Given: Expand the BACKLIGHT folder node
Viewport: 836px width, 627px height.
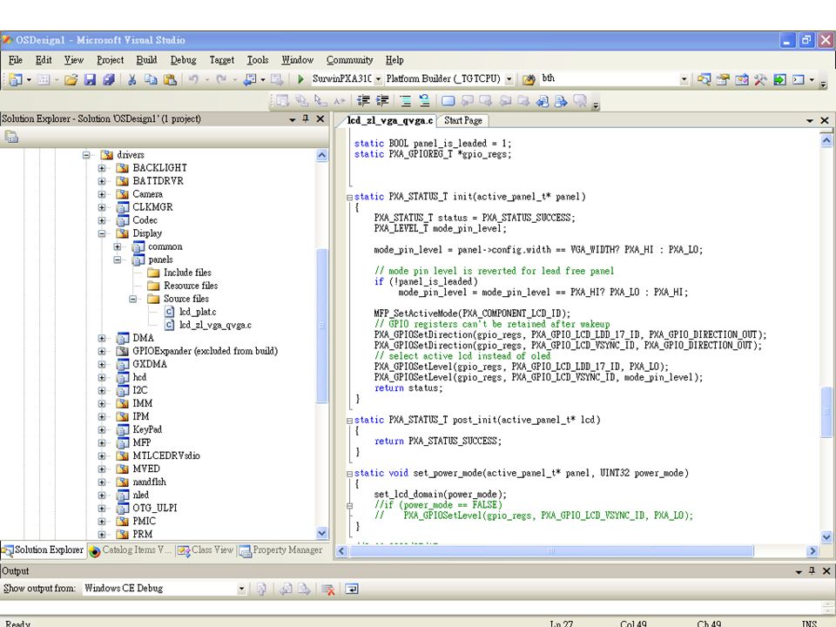Looking at the screenshot, I should pyautogui.click(x=101, y=168).
